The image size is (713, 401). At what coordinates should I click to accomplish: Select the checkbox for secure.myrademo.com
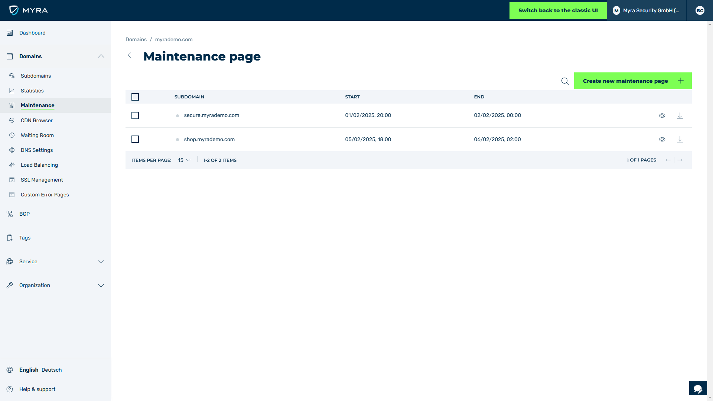[x=135, y=115]
